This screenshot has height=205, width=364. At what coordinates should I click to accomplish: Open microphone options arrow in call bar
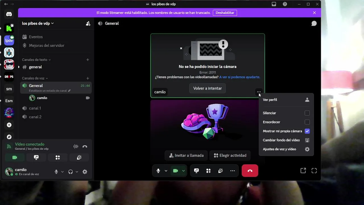point(166,171)
